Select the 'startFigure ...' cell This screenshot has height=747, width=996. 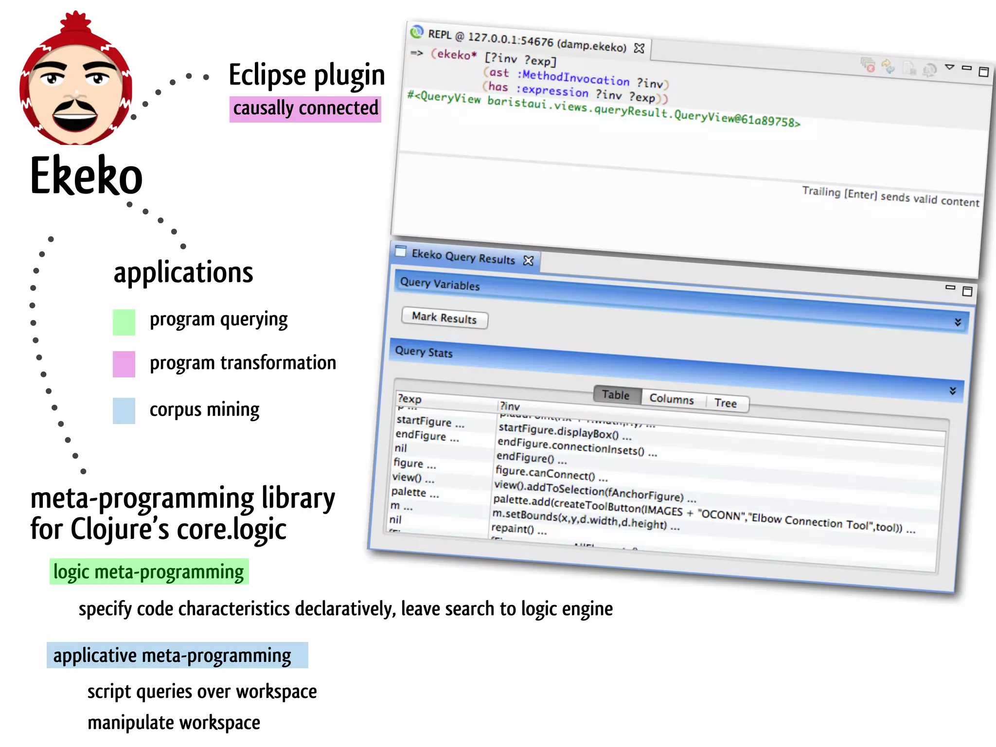click(x=430, y=422)
